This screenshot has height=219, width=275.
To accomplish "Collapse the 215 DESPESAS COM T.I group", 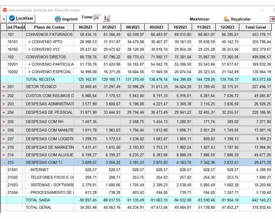I will 4,162.
